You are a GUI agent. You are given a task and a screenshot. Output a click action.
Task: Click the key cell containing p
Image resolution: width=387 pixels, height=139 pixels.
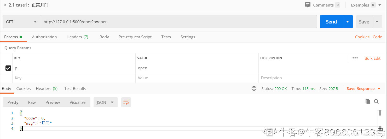click(74, 68)
